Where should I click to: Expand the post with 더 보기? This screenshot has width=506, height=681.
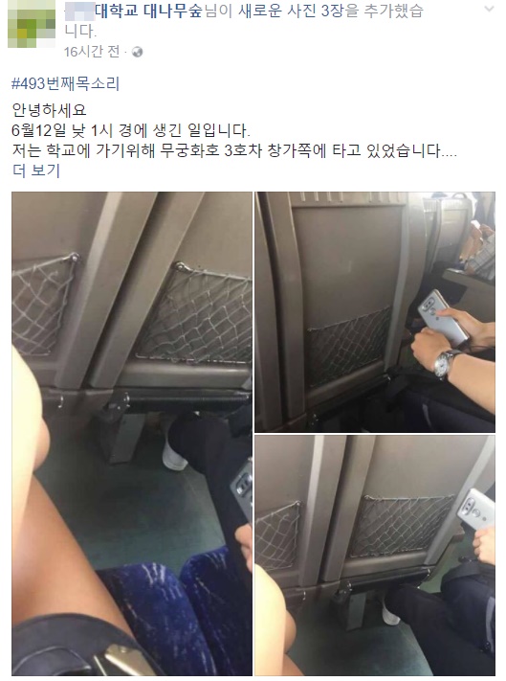(36, 170)
